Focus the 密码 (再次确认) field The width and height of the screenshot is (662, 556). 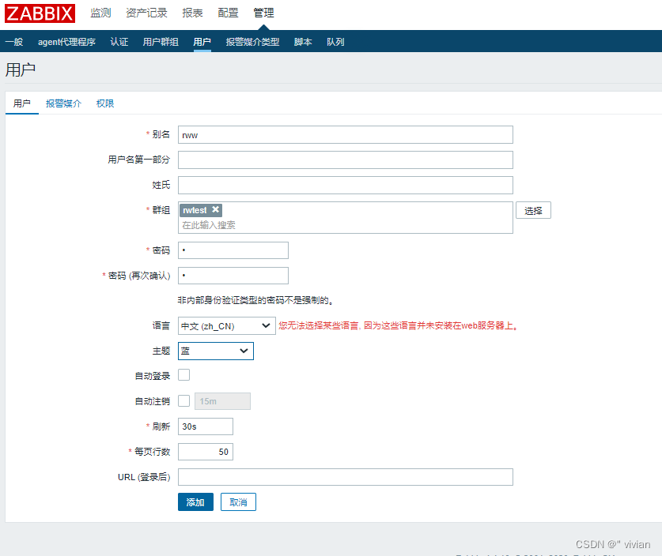click(233, 276)
